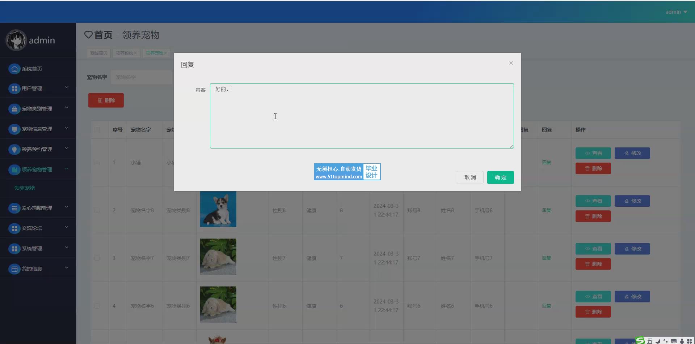Click the 取消 cancel button

(470, 177)
